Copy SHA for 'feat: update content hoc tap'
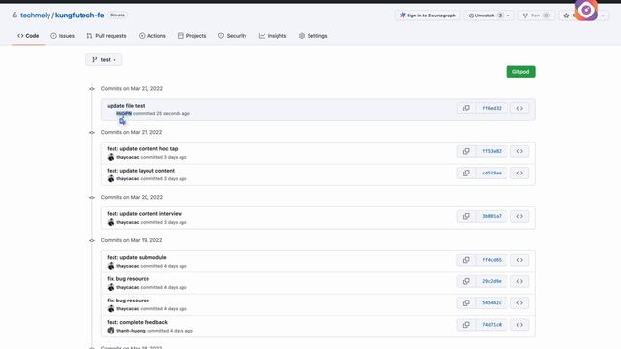 point(466,151)
